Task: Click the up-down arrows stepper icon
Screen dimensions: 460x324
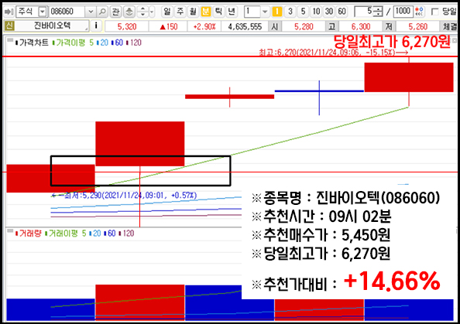Action: pos(142,12)
